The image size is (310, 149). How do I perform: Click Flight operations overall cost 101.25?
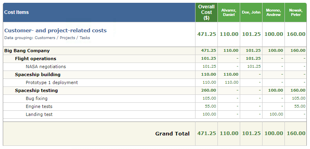(x=209, y=59)
